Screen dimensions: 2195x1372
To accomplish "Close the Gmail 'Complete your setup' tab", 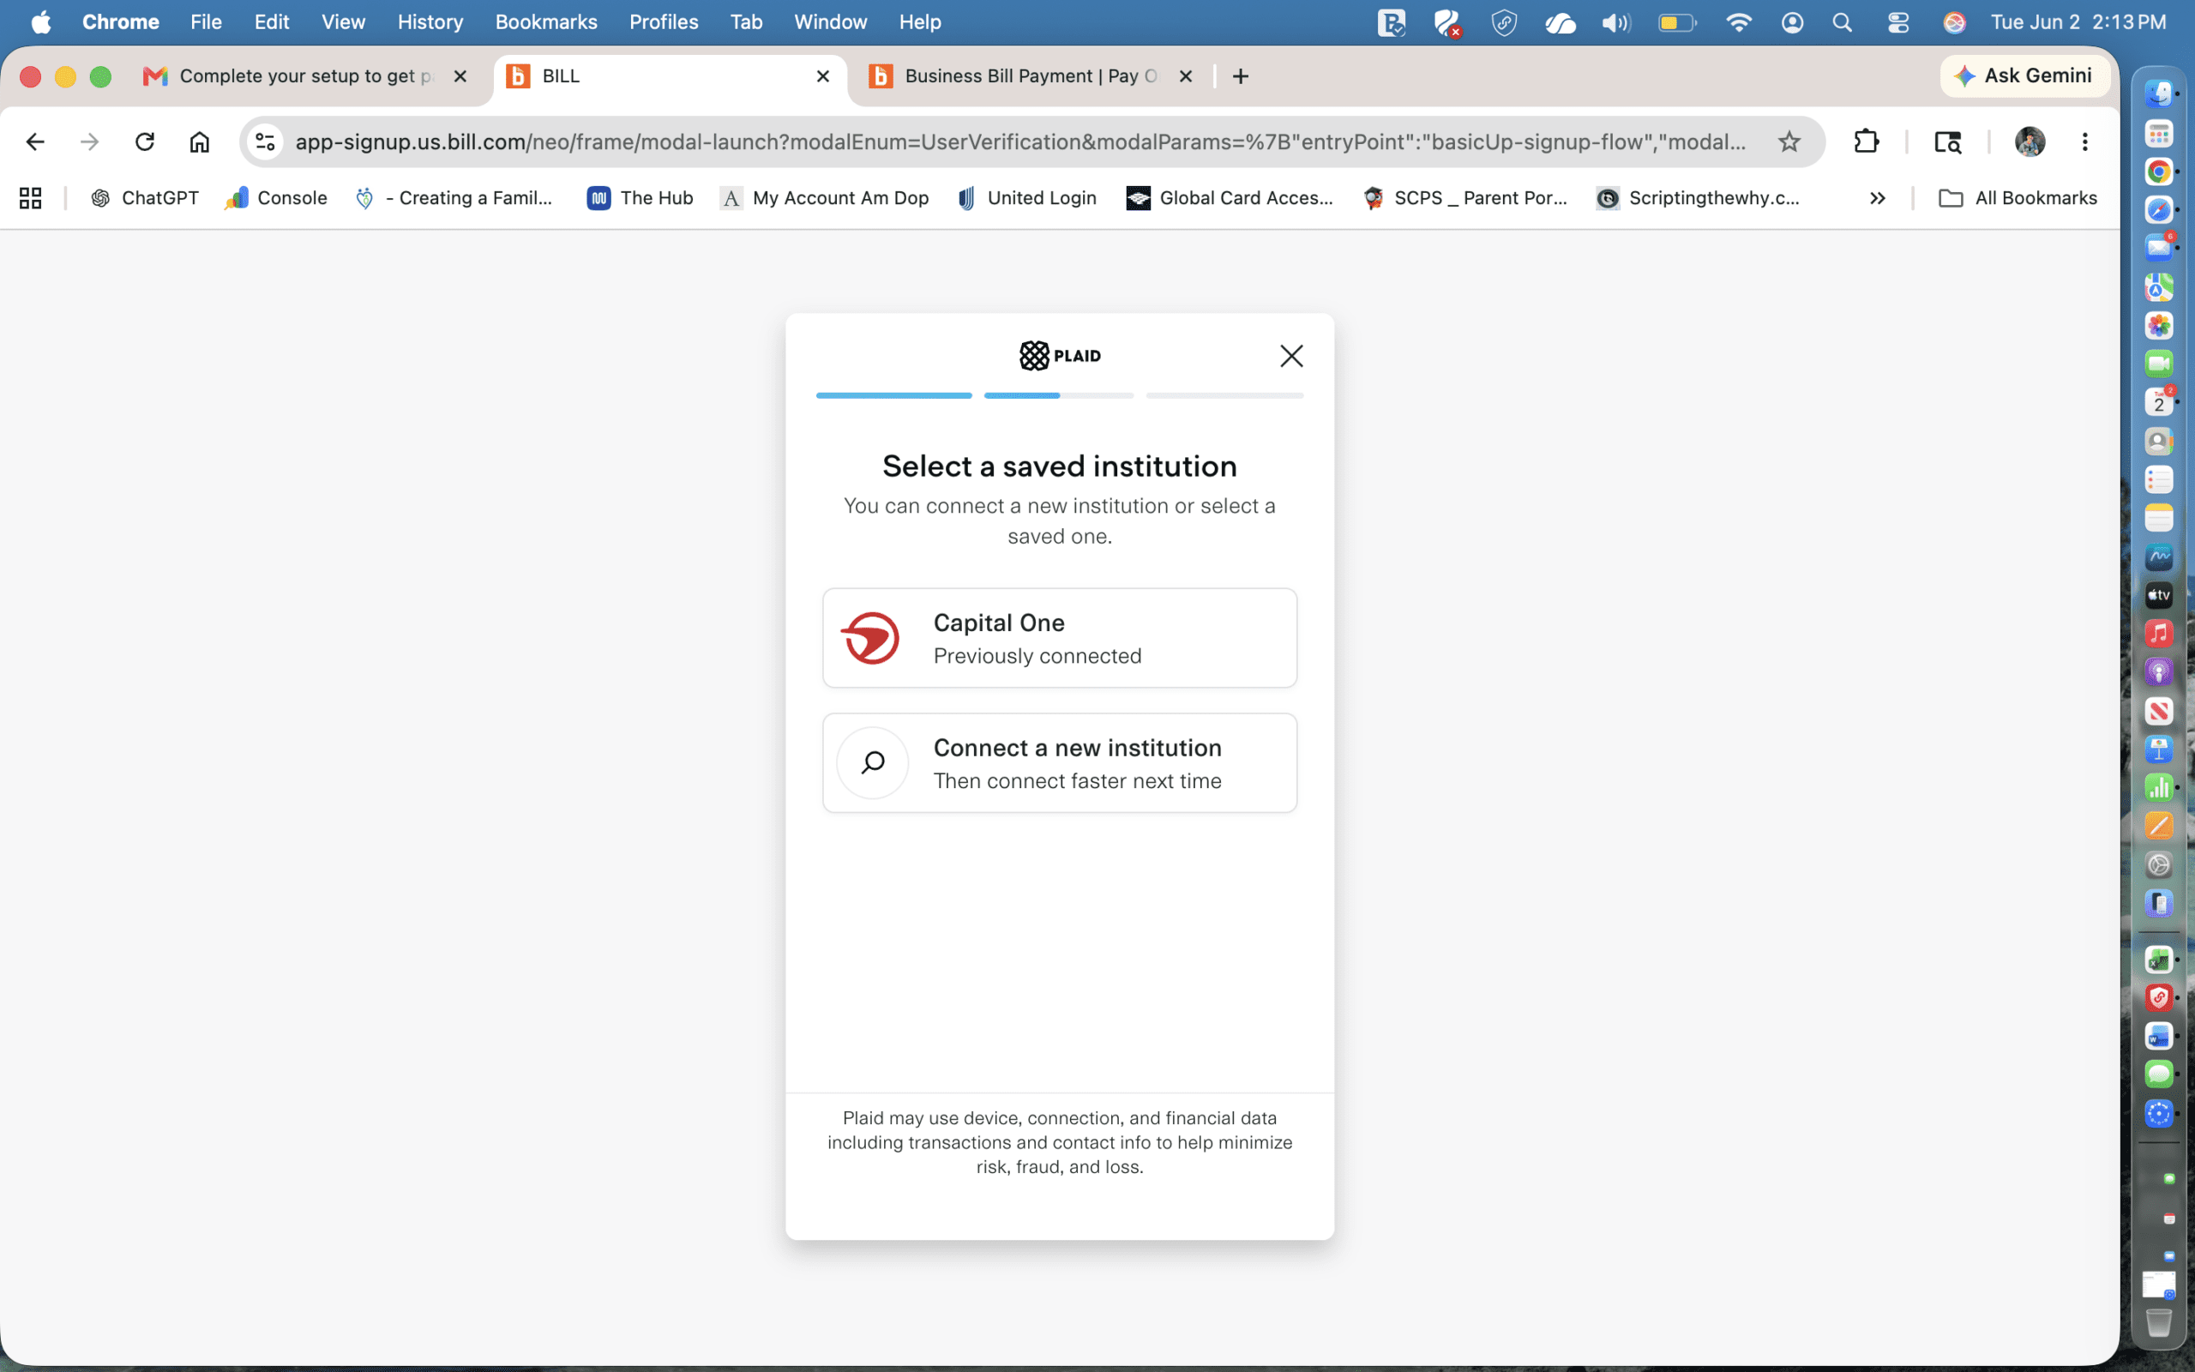I will 460,76.
